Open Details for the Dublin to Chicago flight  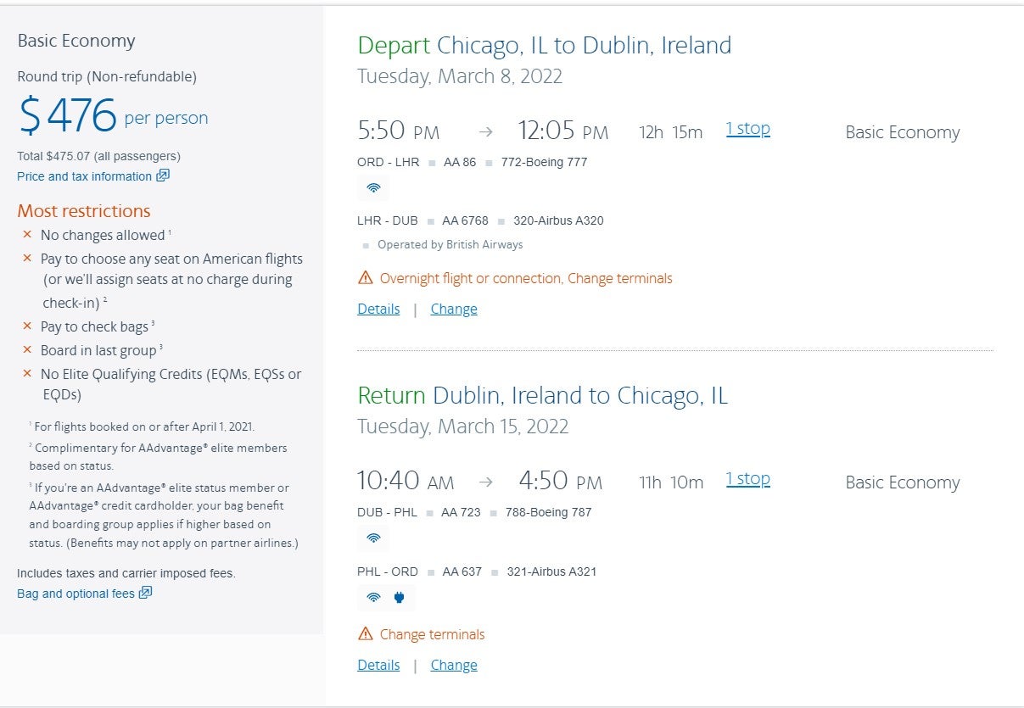coord(378,665)
